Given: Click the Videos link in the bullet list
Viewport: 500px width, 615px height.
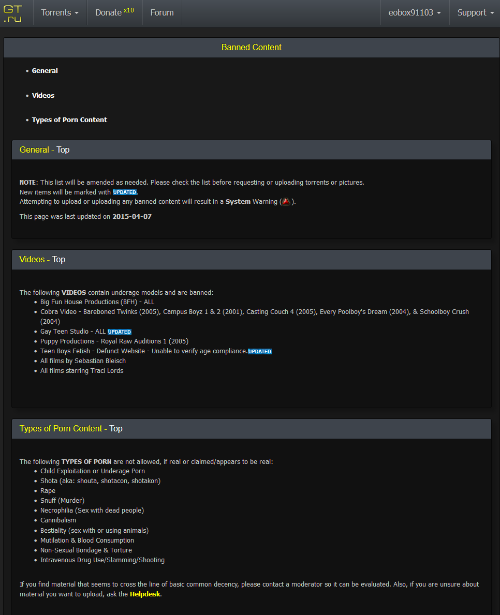Looking at the screenshot, I should click(x=43, y=95).
